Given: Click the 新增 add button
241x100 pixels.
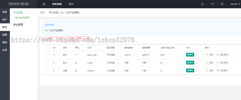Looking at the screenshot, I should pyautogui.click(x=48, y=38).
